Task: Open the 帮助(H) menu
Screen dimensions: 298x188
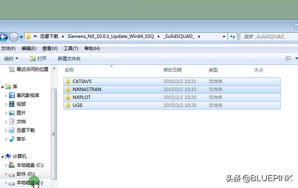Action: point(92,49)
